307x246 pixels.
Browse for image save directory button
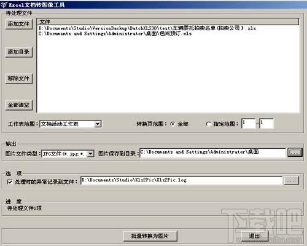coord(295,153)
